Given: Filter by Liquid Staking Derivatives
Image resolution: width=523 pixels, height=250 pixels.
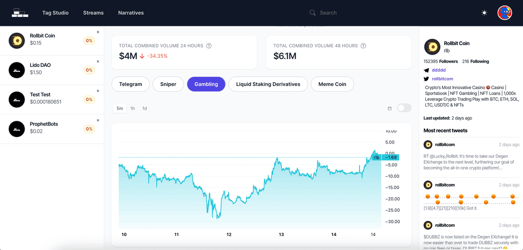Looking at the screenshot, I should click(x=268, y=84).
